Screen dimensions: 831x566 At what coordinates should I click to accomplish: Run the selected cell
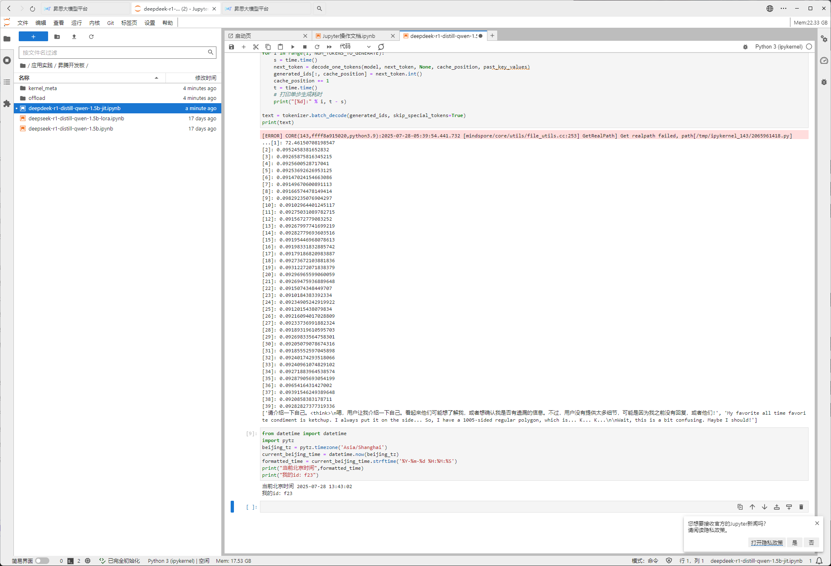point(293,47)
